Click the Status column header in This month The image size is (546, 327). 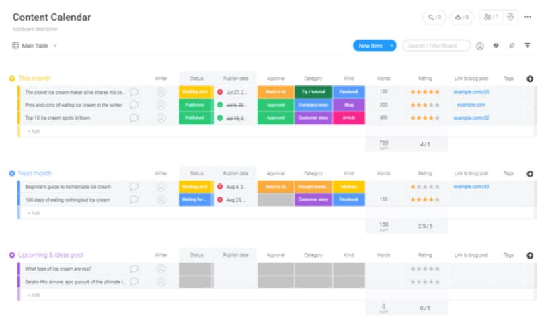pos(197,79)
